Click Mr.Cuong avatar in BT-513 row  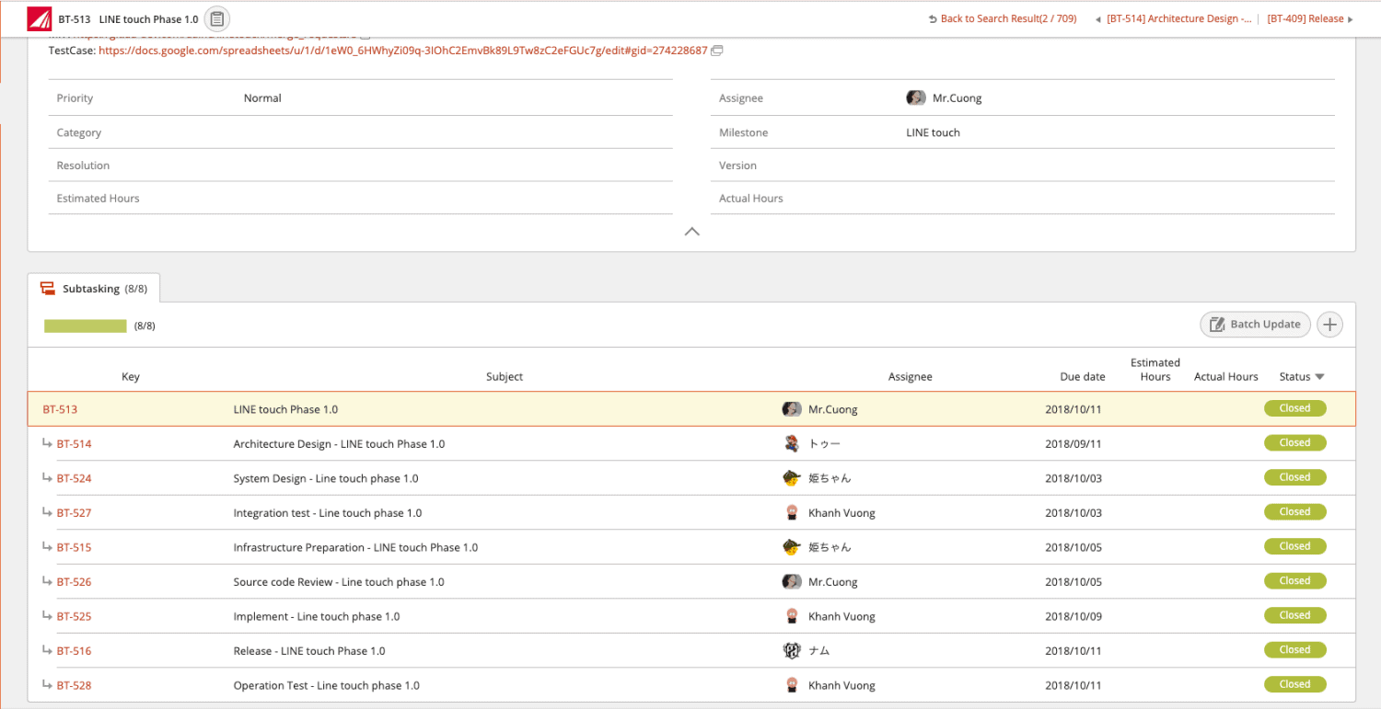[792, 409]
